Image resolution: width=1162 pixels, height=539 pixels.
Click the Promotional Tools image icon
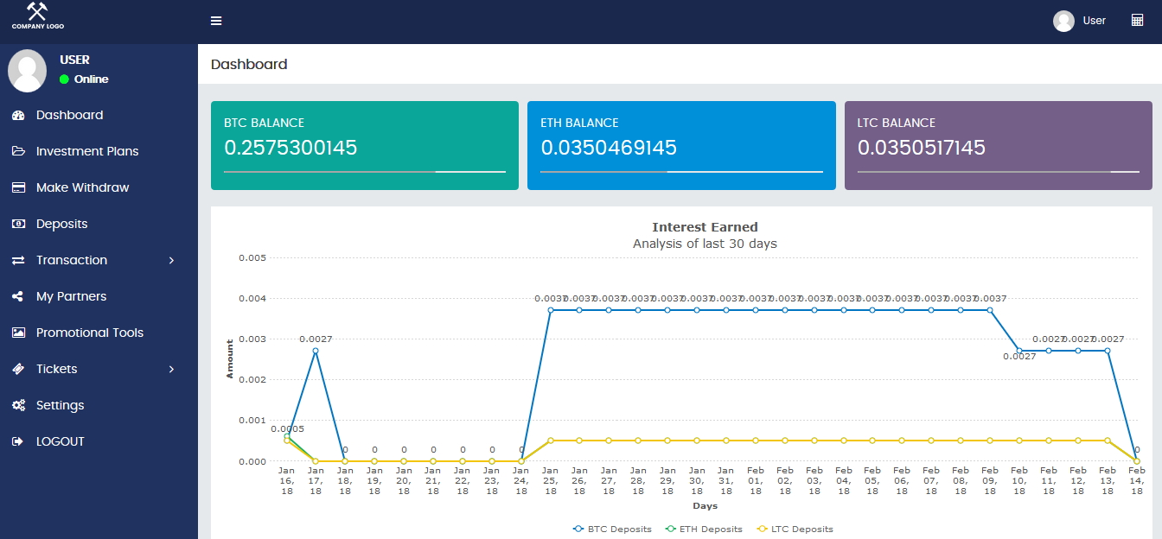(x=18, y=333)
